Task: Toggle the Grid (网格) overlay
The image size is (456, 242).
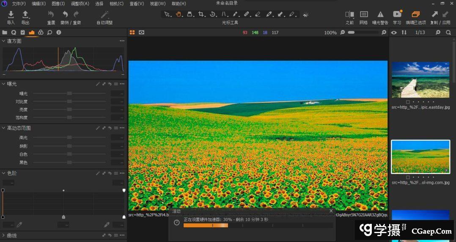Action: (x=363, y=15)
